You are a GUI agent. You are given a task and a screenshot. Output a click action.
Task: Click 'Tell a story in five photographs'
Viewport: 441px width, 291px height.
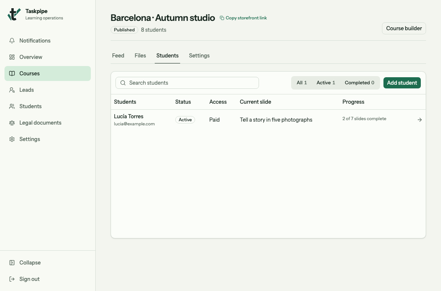click(276, 120)
